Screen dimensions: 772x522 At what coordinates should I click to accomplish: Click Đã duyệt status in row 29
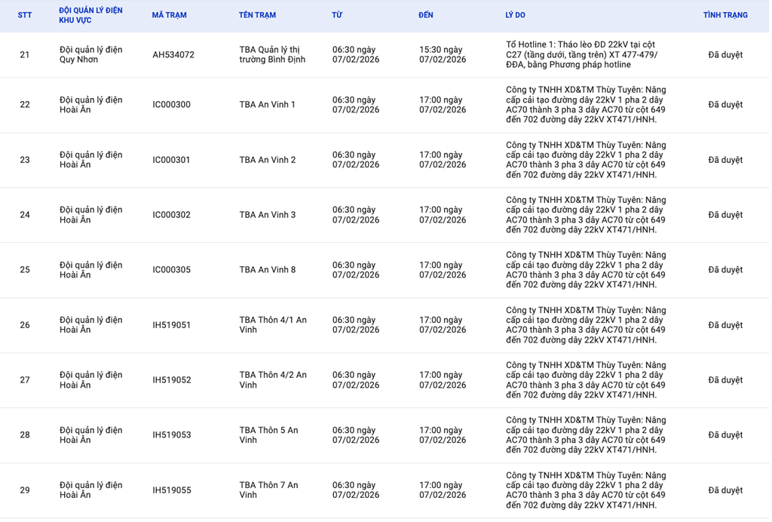click(725, 490)
